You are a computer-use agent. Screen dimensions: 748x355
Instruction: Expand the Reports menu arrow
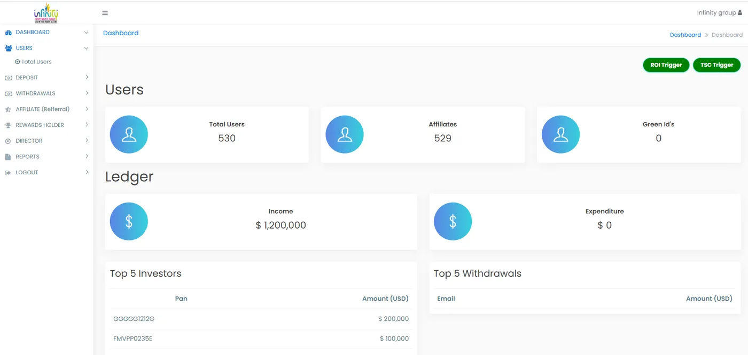(x=87, y=156)
